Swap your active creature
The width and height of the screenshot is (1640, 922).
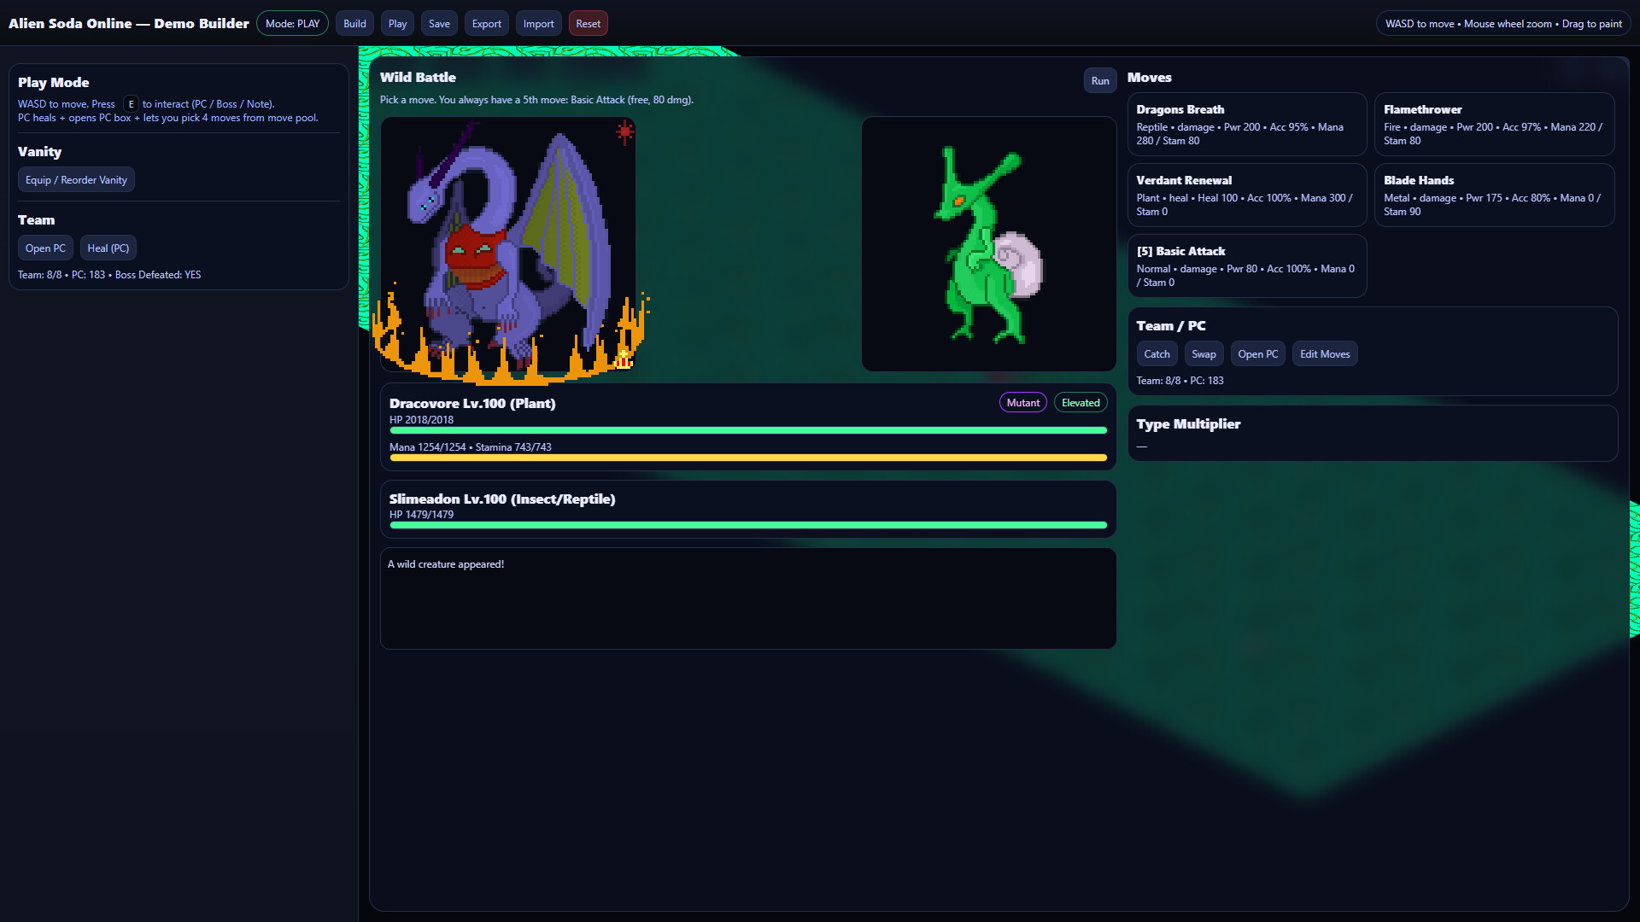(x=1204, y=353)
